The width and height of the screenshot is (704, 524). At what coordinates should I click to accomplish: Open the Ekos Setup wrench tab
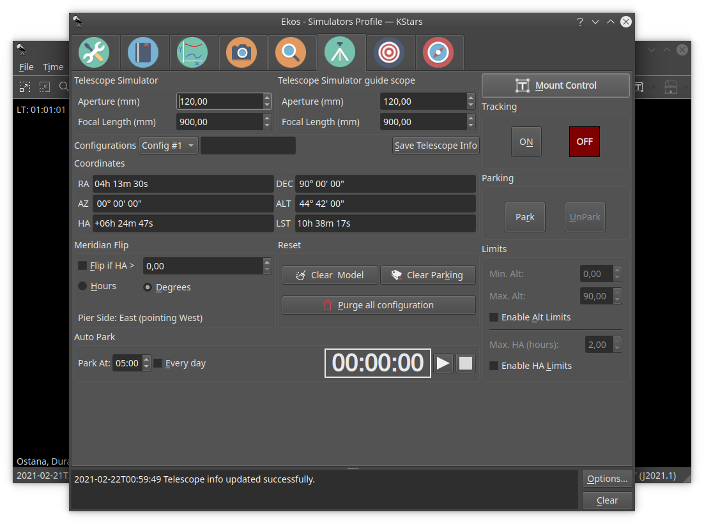click(94, 52)
